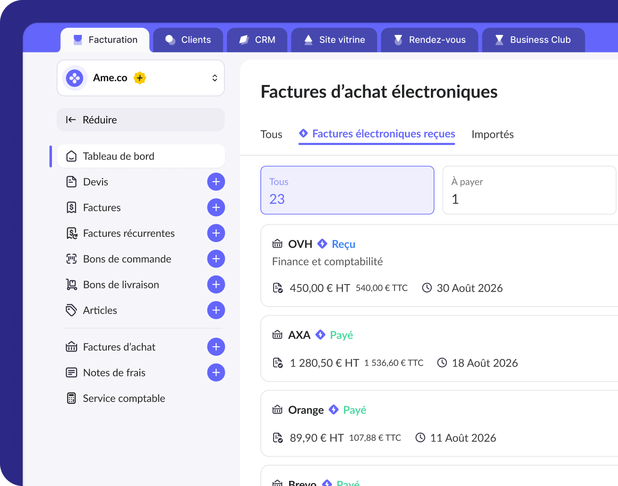Switch to the Facturation tab

click(105, 40)
